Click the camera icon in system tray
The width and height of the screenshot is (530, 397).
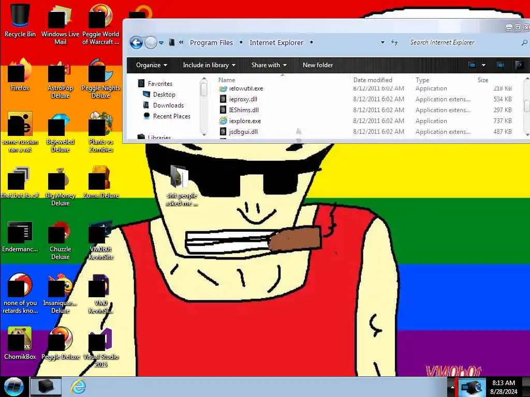pyautogui.click(x=472, y=387)
